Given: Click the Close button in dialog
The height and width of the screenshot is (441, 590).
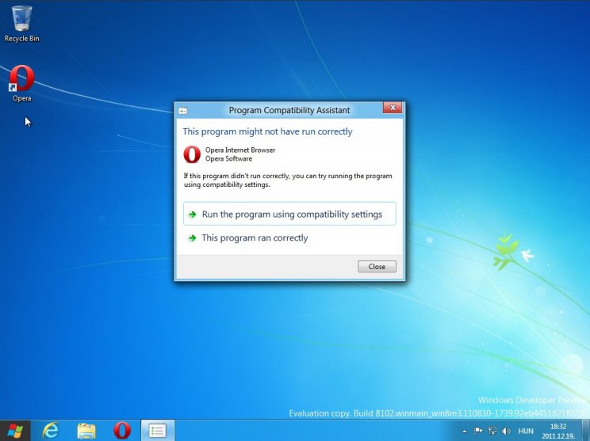Looking at the screenshot, I should tap(377, 266).
